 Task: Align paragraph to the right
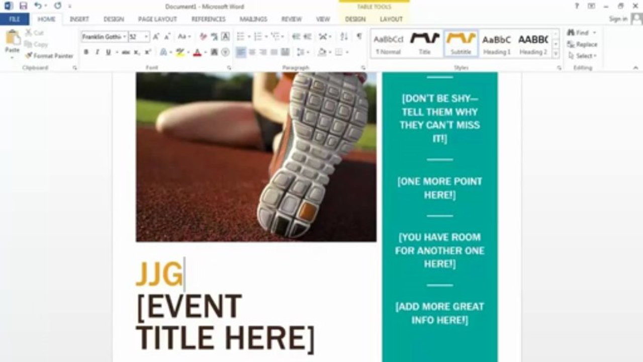click(x=263, y=52)
